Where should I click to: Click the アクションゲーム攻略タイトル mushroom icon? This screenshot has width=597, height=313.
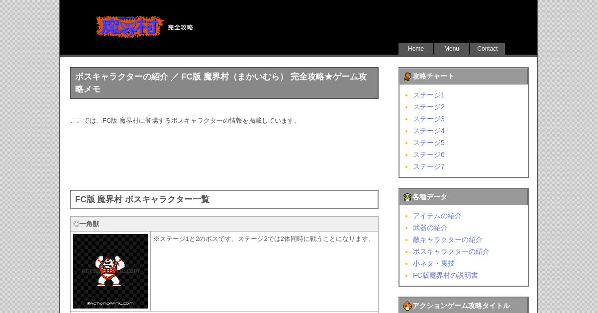[x=407, y=306]
